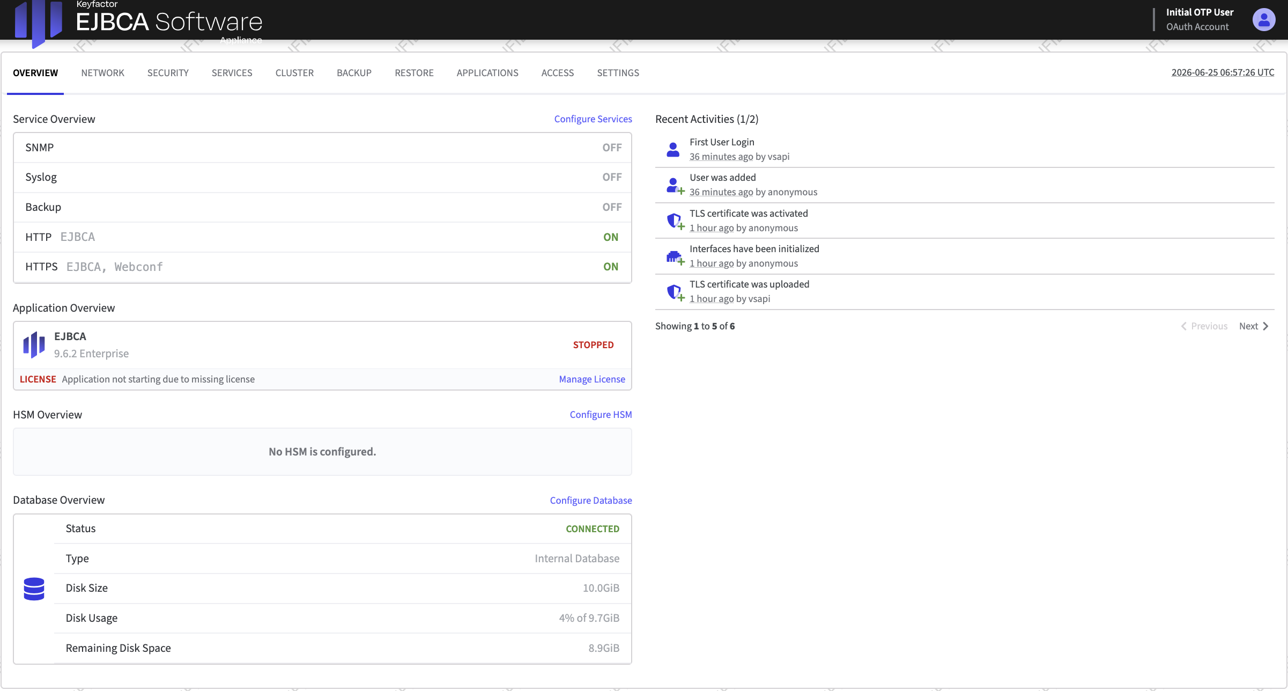The image size is (1288, 691).
Task: Click the Recent Activities (1/2) heading
Action: point(707,119)
